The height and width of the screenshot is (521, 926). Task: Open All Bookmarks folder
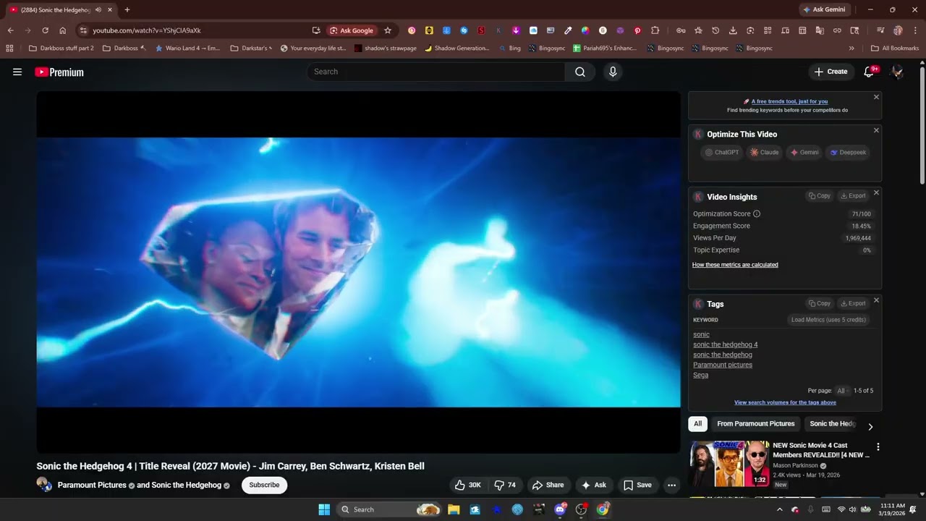pos(895,48)
